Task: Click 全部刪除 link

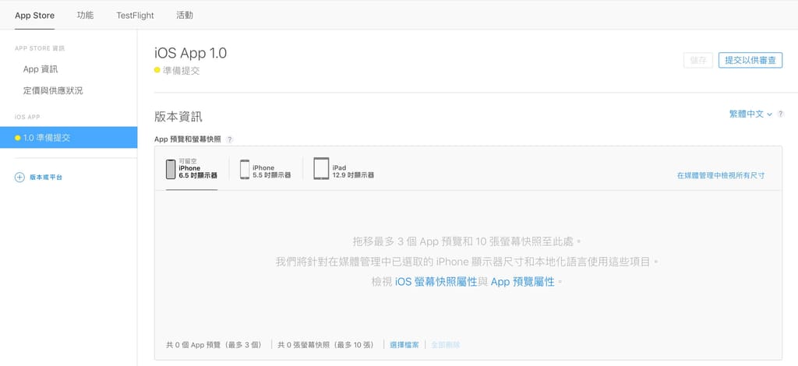Action: click(445, 345)
